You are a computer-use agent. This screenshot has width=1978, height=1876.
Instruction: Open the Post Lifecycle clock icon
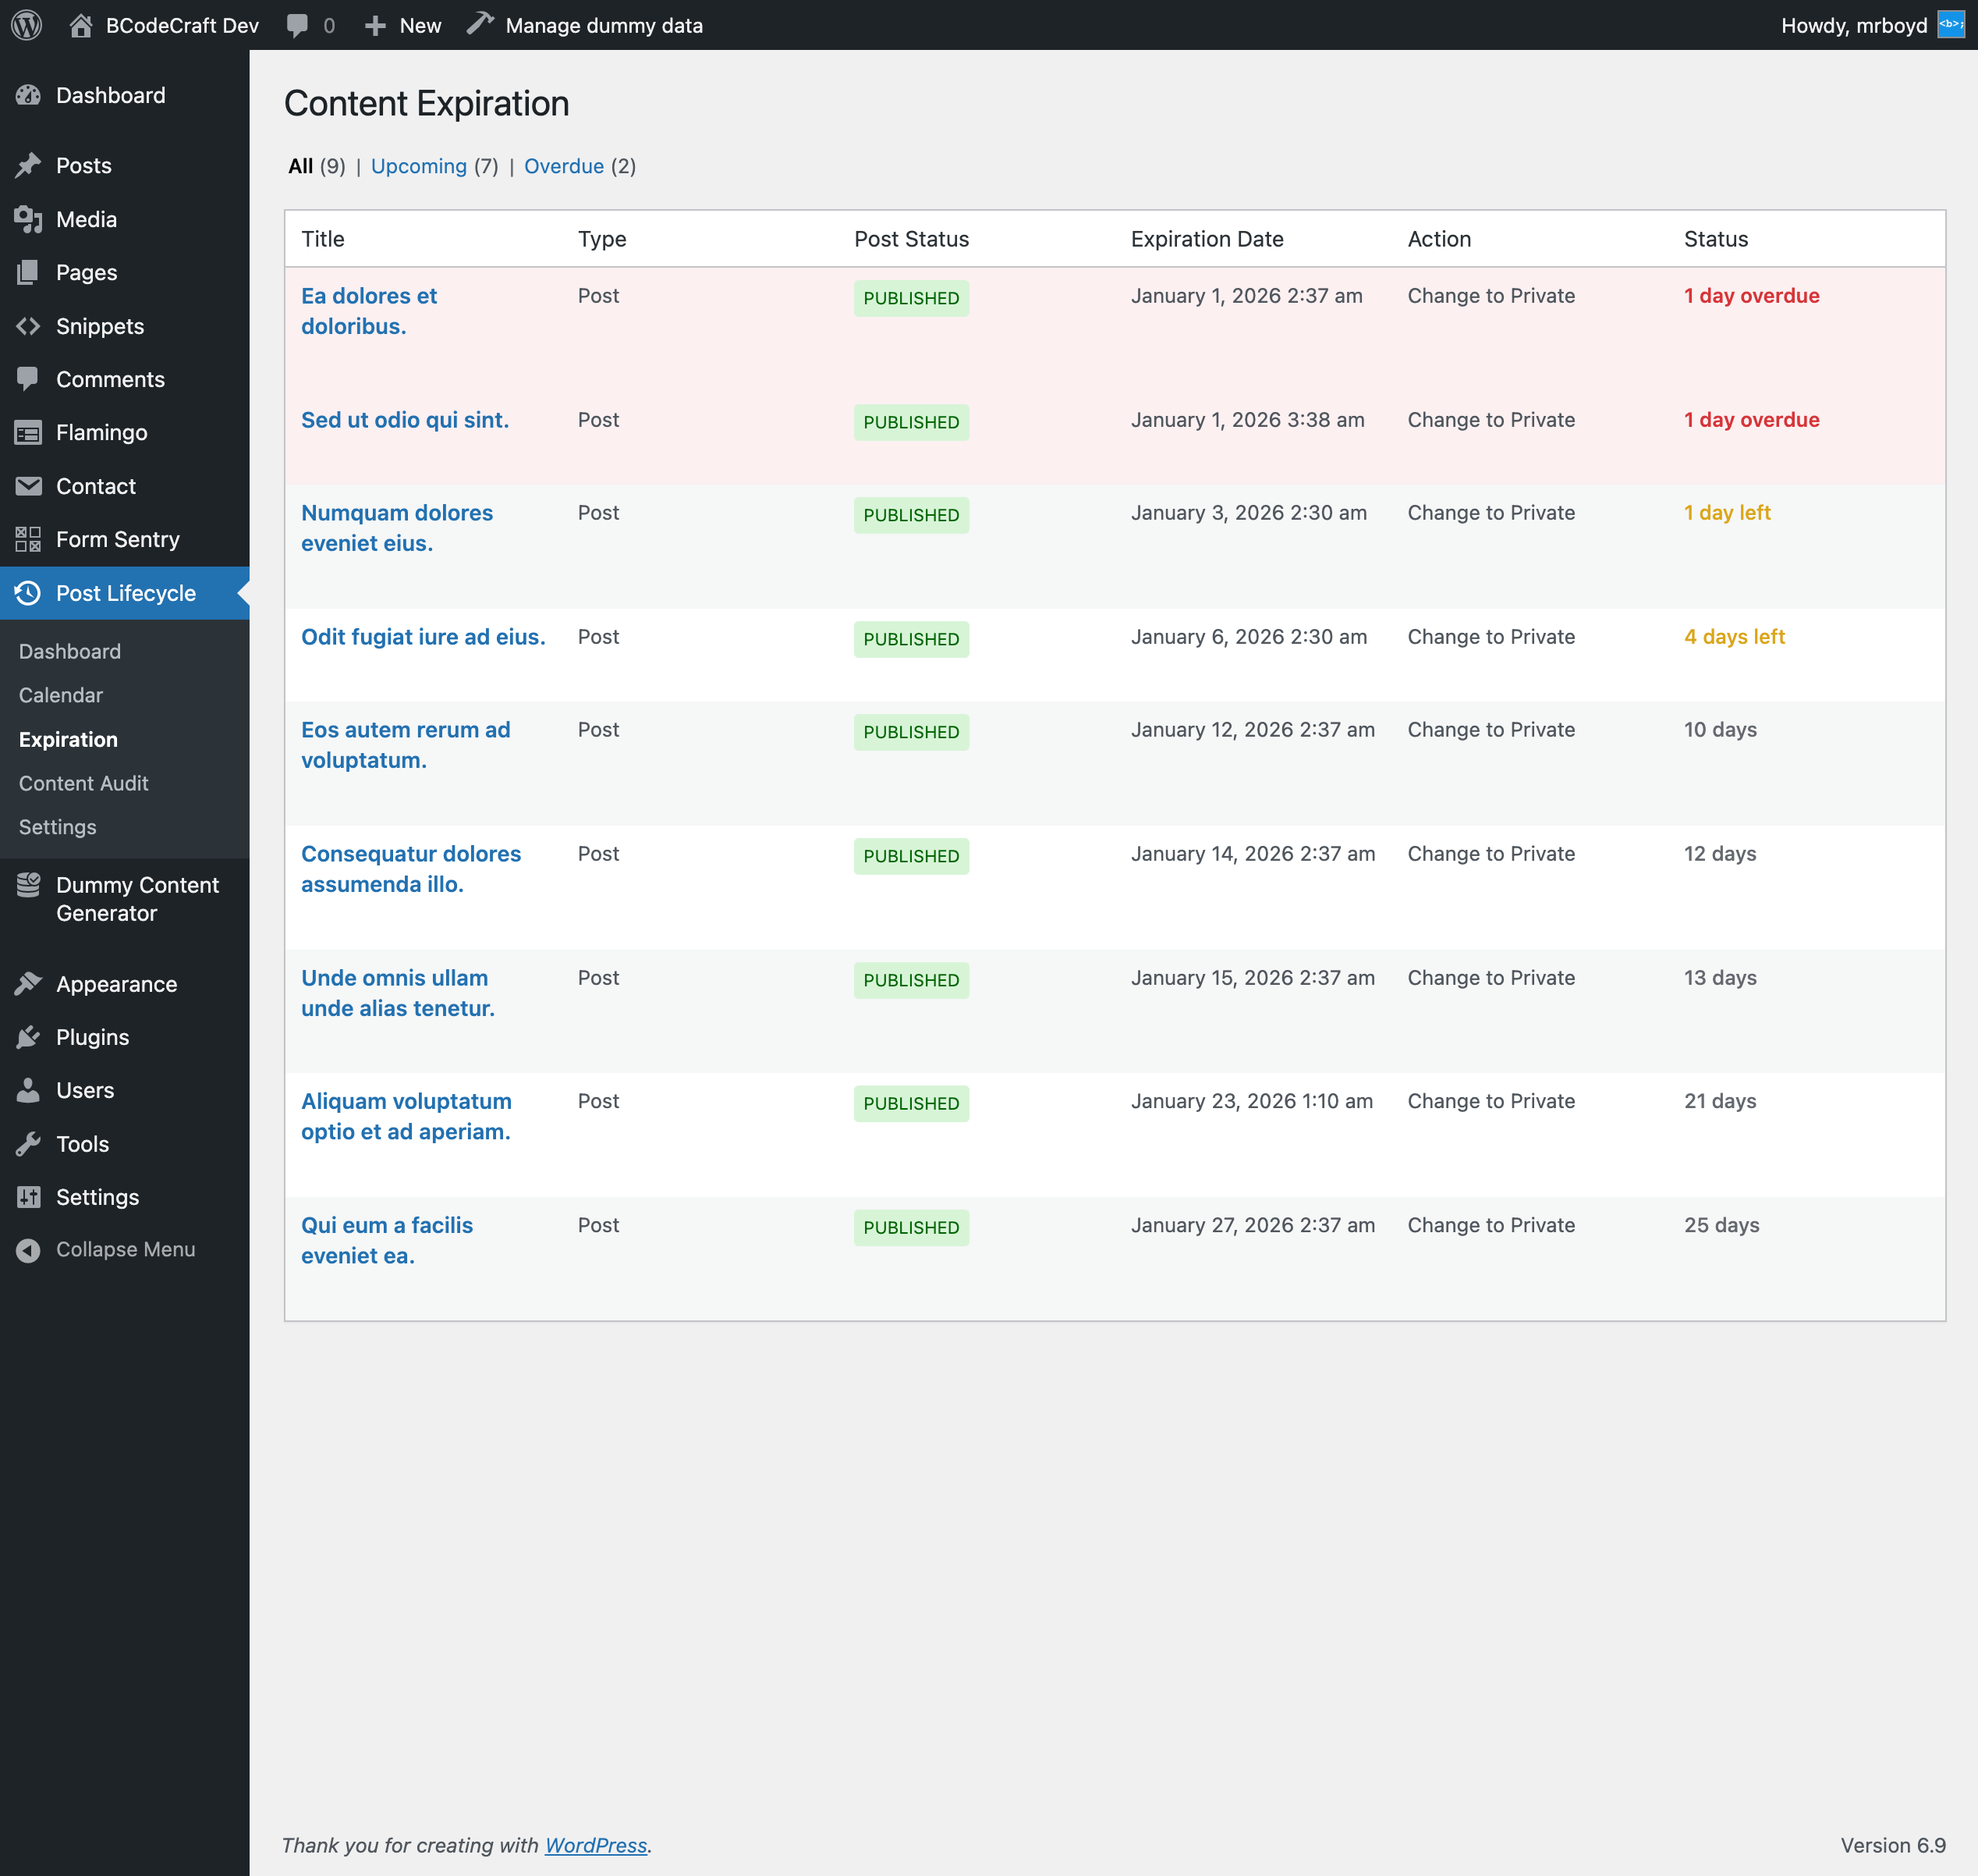point(28,593)
